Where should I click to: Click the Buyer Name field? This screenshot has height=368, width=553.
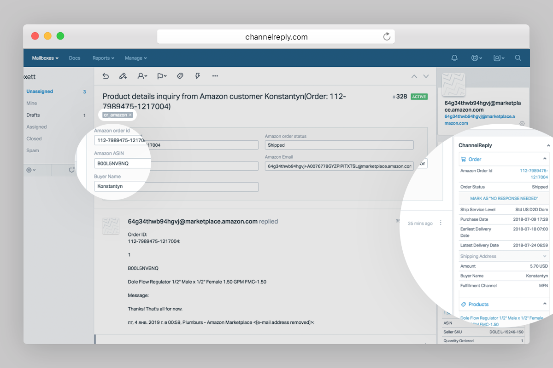coord(176,186)
